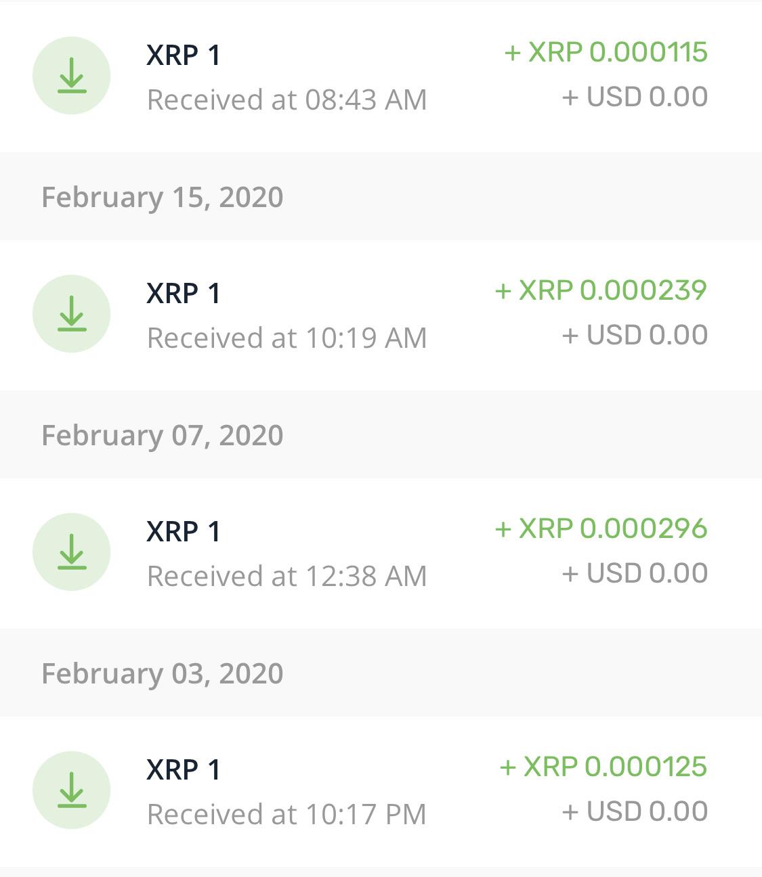Image resolution: width=762 pixels, height=877 pixels.
Task: Tap the receive icon for the 10:17 PM transaction
Action: (x=71, y=790)
